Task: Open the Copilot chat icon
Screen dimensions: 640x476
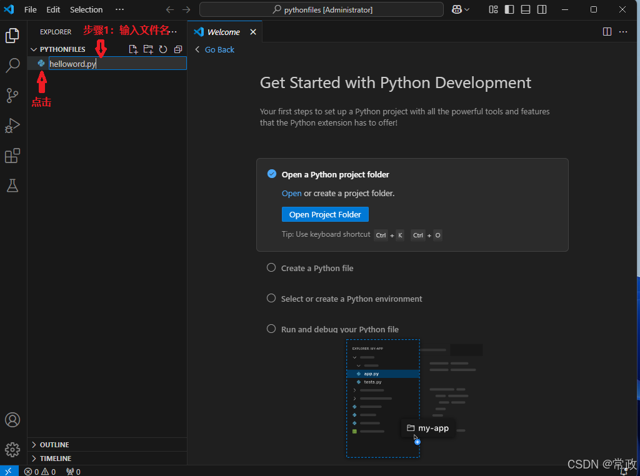Action: point(457,9)
